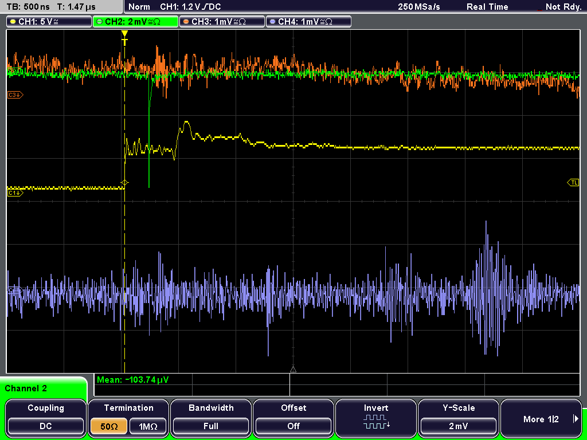Viewport: 587px width, 440px height.
Task: Click the Mean: -103.74 µV measurement
Action: point(133,380)
